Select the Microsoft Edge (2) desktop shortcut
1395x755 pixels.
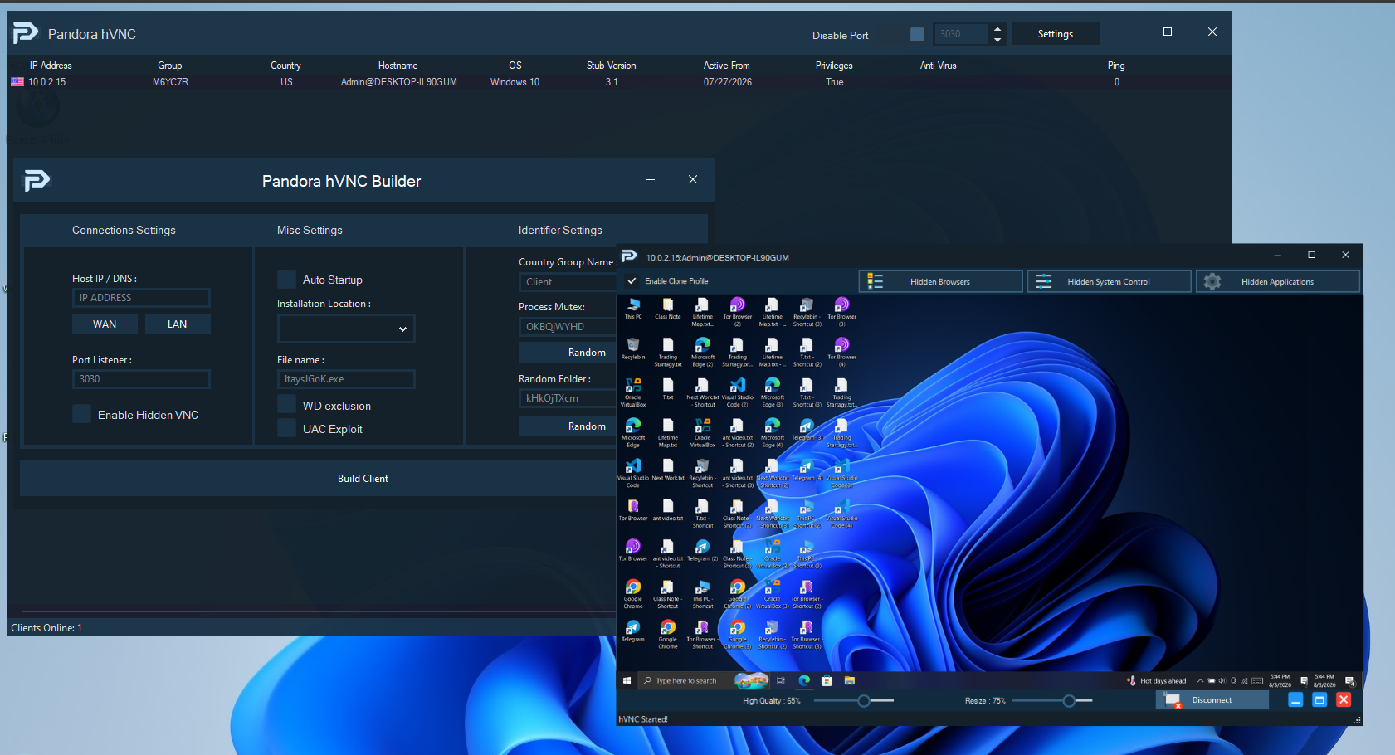click(x=703, y=353)
